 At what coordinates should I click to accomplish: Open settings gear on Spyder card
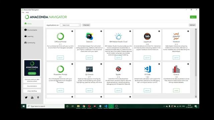pyautogui.click(x=130, y=64)
